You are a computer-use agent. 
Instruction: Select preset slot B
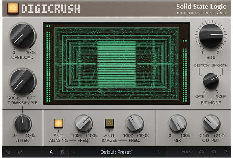(63, 152)
